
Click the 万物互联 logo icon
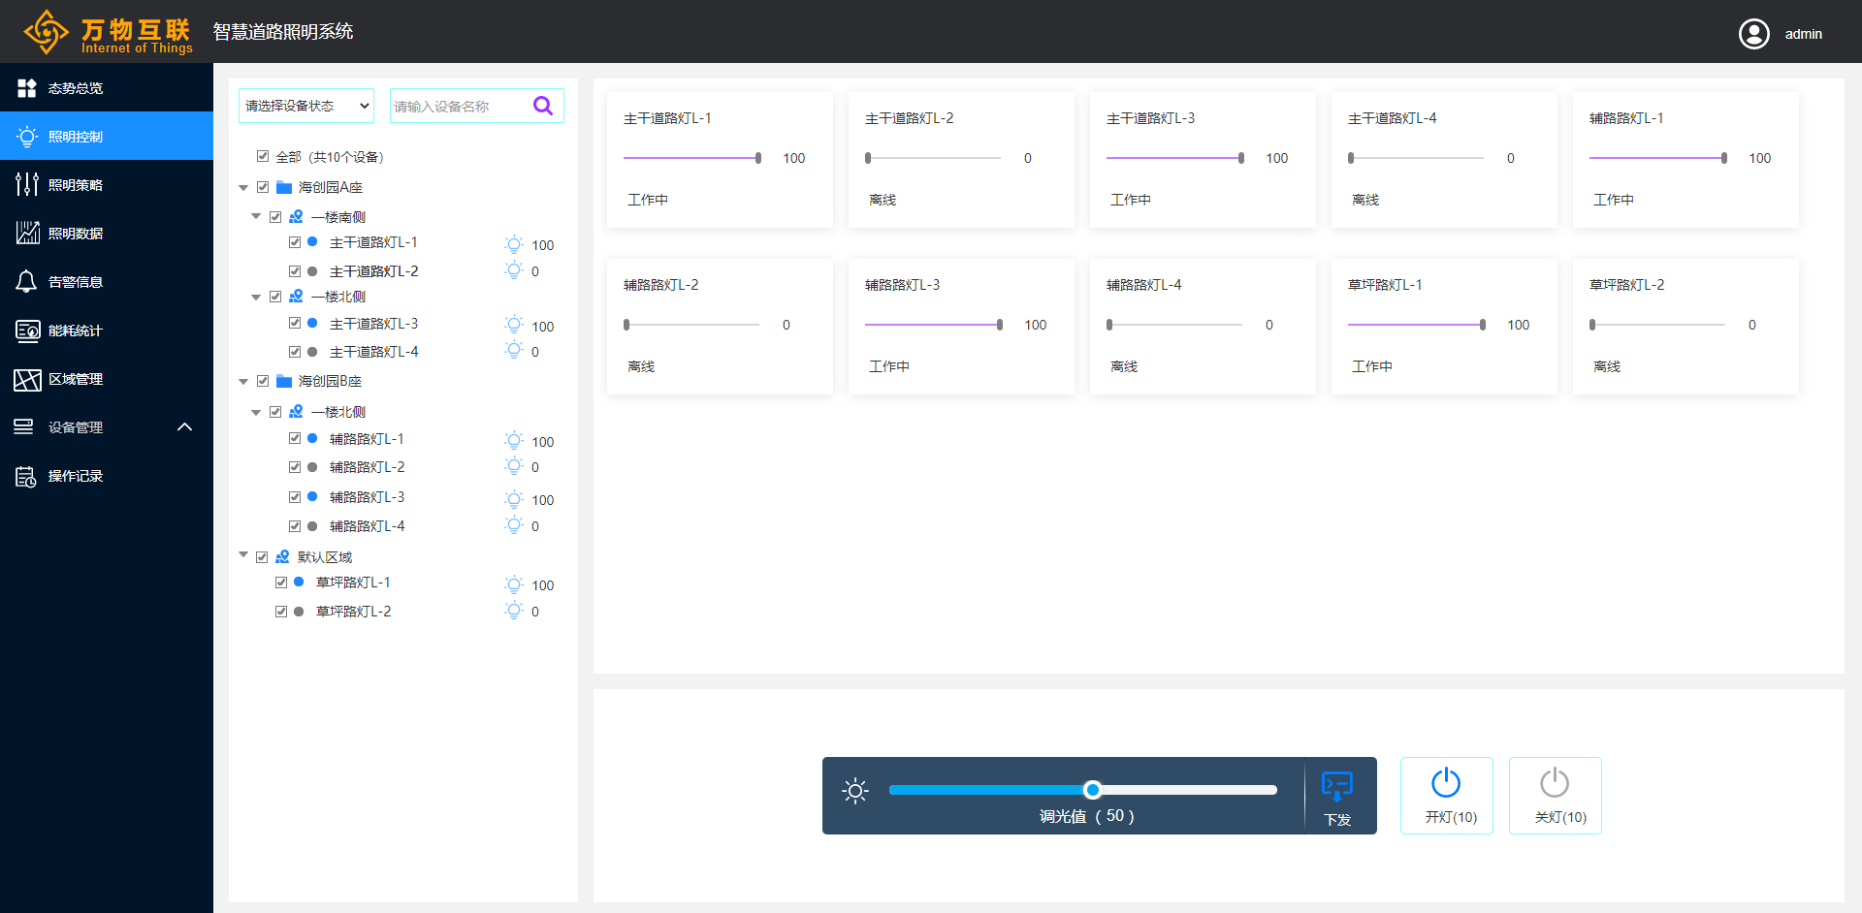click(46, 32)
